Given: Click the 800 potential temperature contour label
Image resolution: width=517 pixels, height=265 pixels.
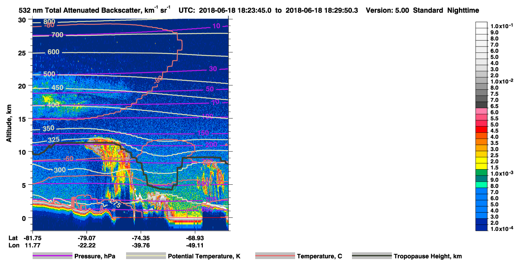Looking at the screenshot, I should pos(49,21).
